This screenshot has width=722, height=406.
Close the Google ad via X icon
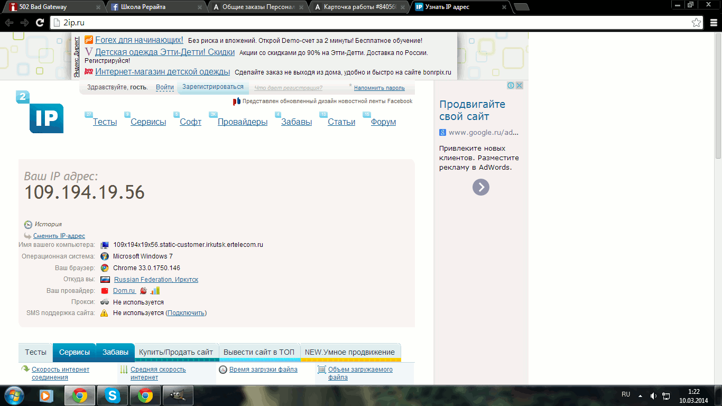click(x=520, y=85)
